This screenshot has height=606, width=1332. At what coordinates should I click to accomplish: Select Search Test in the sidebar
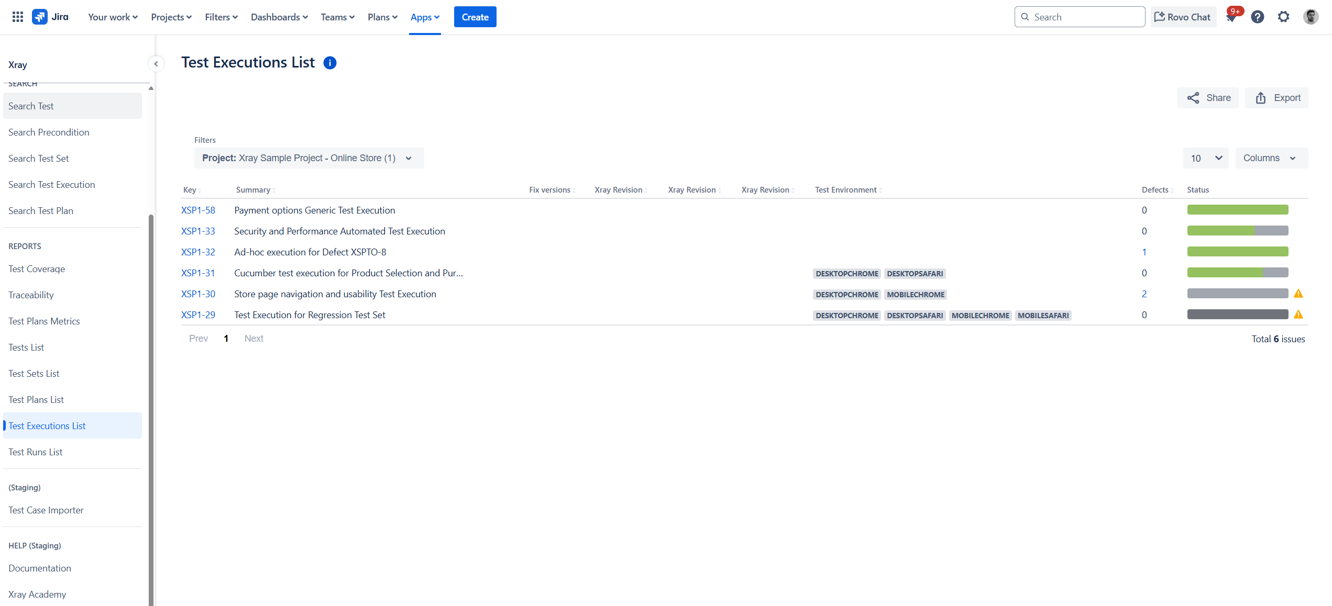click(72, 106)
